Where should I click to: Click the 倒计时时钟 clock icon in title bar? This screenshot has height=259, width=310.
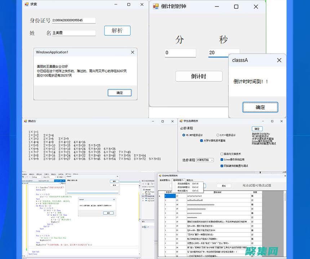(155, 6)
